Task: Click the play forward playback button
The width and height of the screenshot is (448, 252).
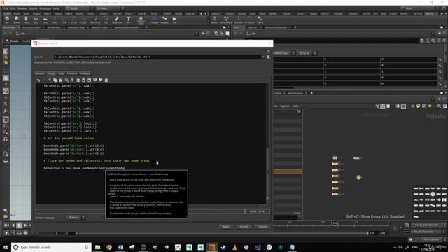Action: pyautogui.click(x=25, y=225)
